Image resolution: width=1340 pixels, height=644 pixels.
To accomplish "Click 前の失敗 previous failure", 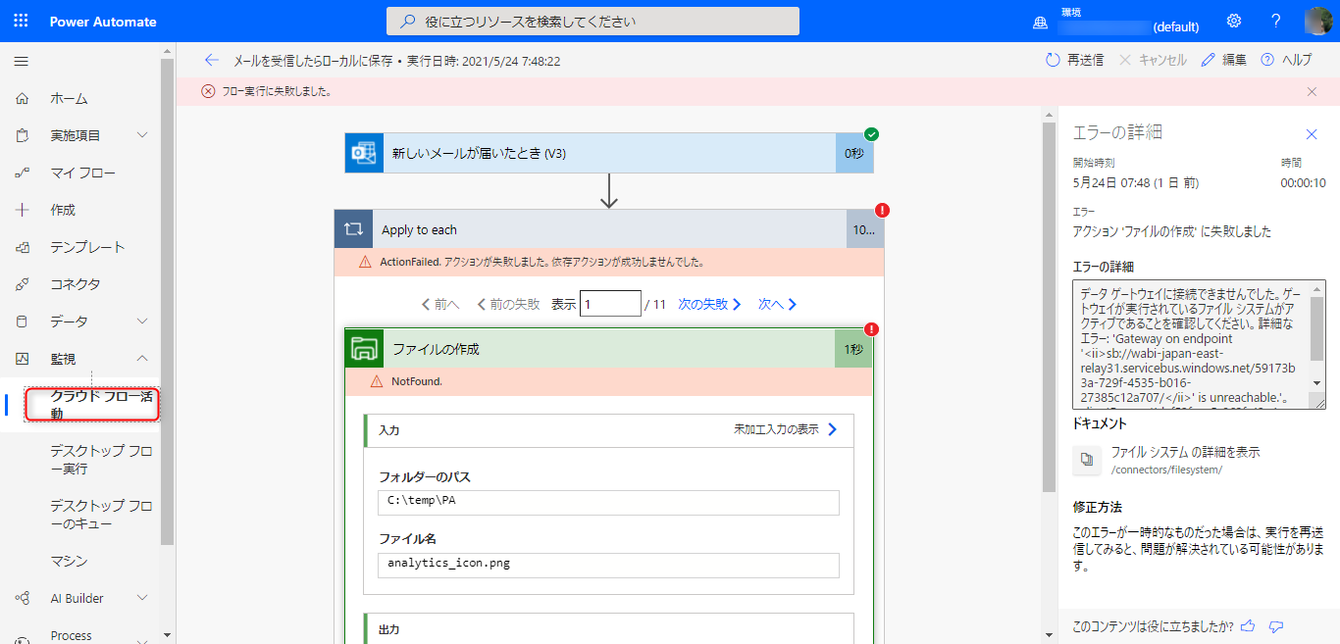I will coord(508,304).
